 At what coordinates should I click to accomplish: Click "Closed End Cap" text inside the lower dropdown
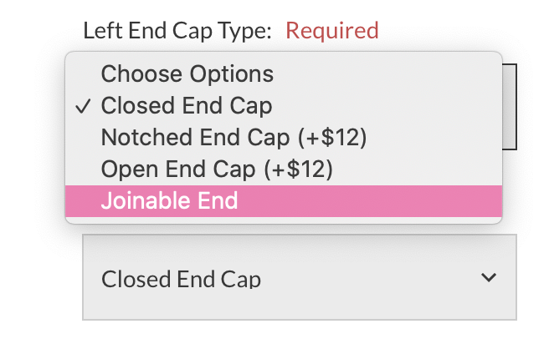click(x=181, y=279)
